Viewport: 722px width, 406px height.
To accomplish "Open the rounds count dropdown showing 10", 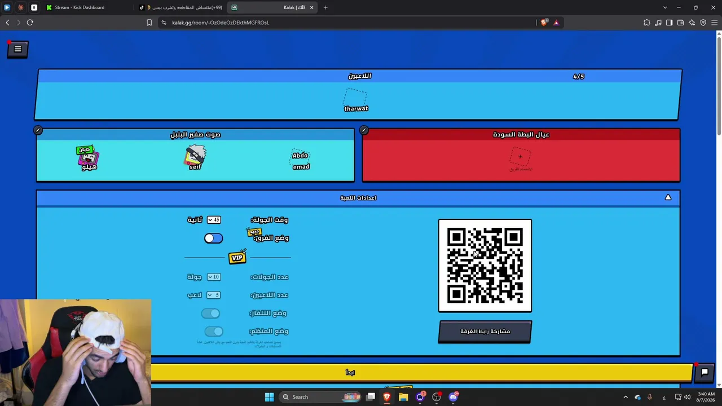I will coord(214,277).
